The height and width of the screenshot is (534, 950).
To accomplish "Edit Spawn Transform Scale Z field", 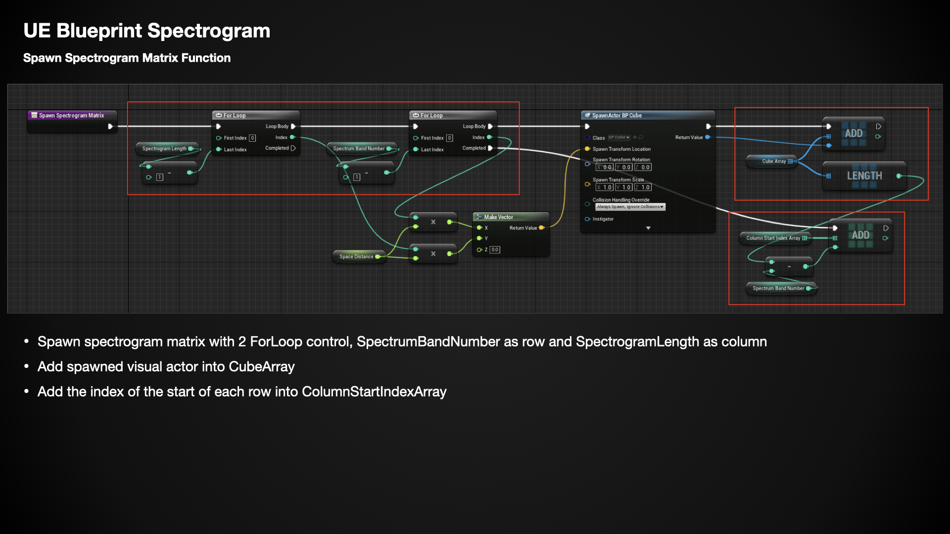I will [x=643, y=187].
